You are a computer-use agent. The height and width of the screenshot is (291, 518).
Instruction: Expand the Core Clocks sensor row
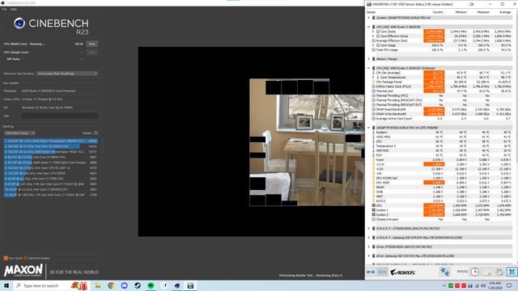[374, 32]
